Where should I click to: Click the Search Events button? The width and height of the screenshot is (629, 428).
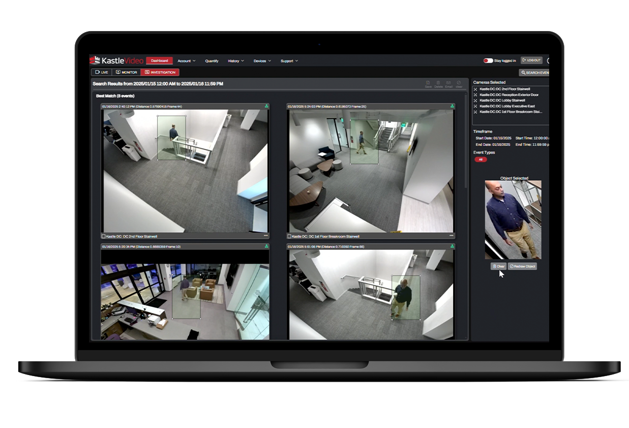click(534, 73)
